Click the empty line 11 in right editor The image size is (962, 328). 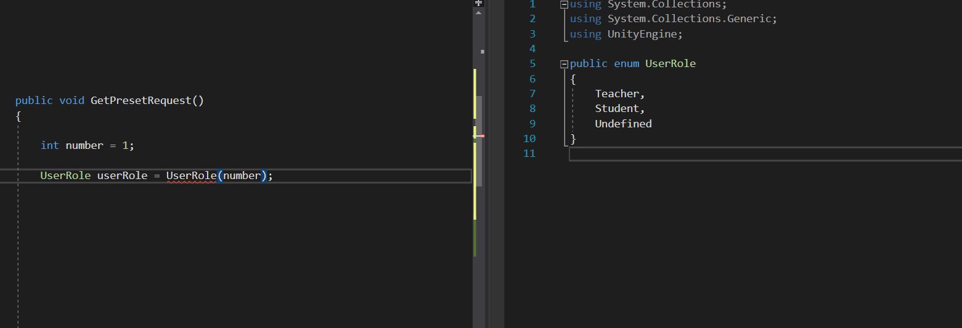765,154
